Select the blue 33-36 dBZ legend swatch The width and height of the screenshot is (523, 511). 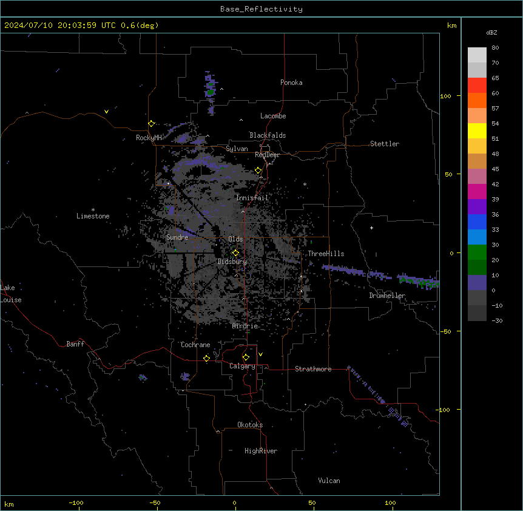coord(477,222)
